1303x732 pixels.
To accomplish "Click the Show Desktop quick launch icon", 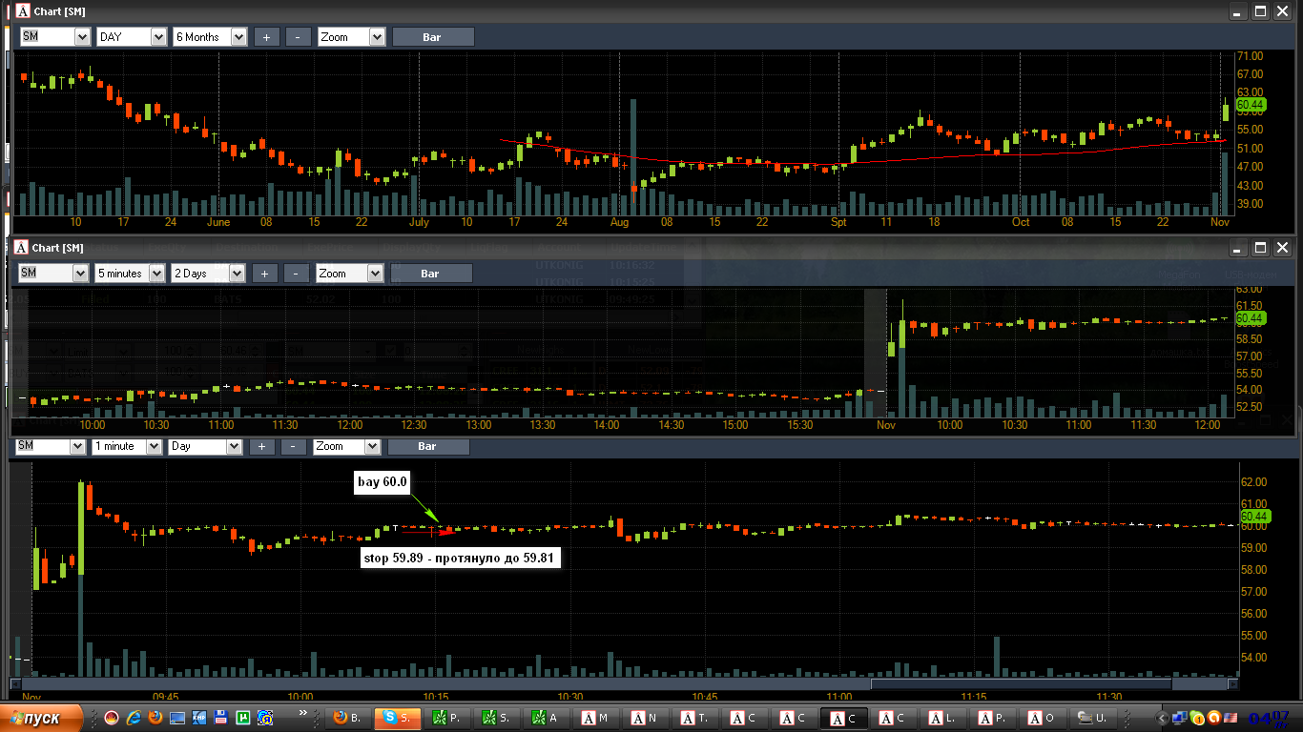I will pos(177,718).
